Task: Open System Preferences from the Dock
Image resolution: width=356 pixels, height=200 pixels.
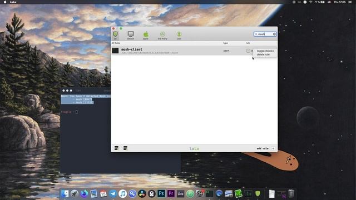Action: (x=200, y=194)
